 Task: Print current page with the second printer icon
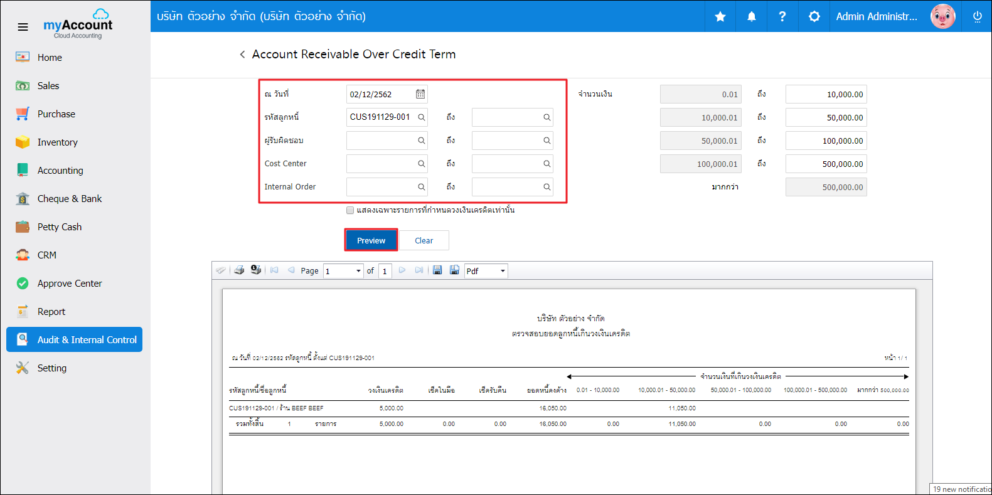click(x=256, y=270)
